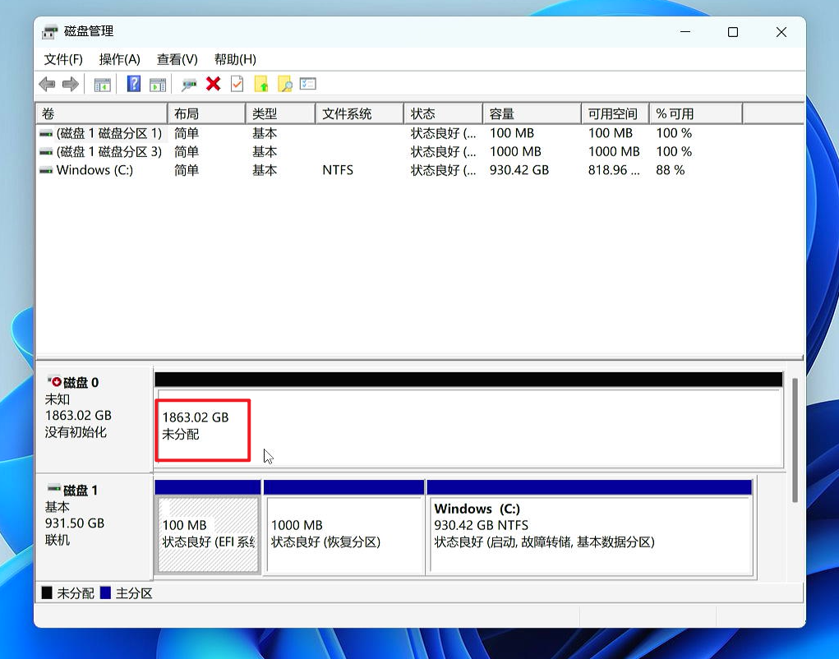
Task: Open the 操作(A) menu
Action: click(119, 59)
